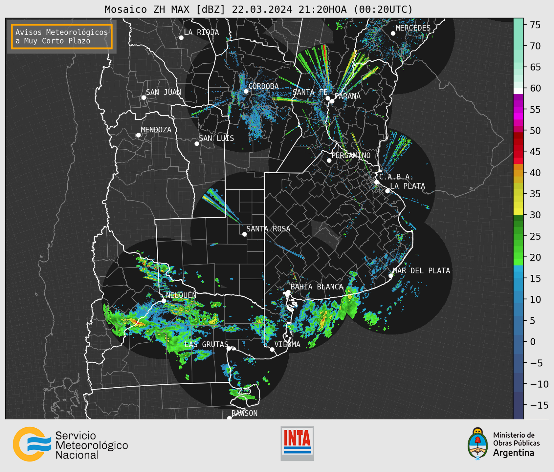Click the PERGAMINO label text
554x472 pixels.
(x=351, y=156)
